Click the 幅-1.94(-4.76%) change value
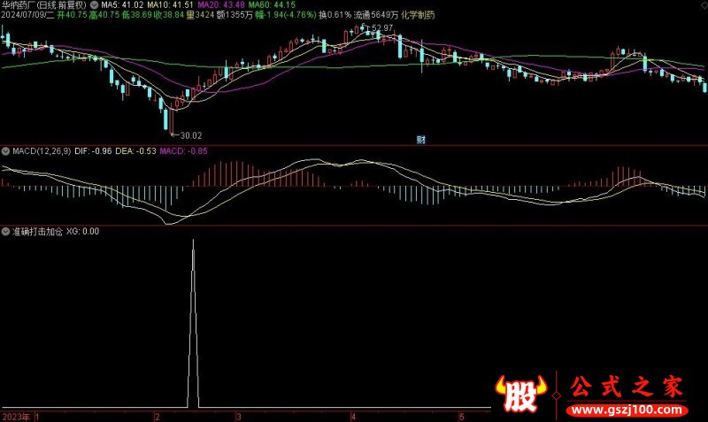708x422 pixels. pos(286,15)
